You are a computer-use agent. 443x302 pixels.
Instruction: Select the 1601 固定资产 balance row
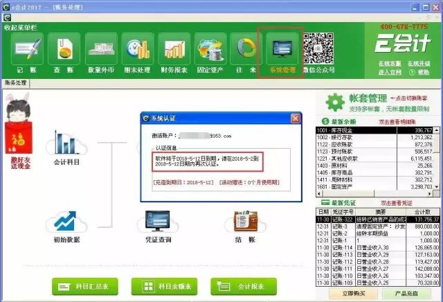click(374, 187)
